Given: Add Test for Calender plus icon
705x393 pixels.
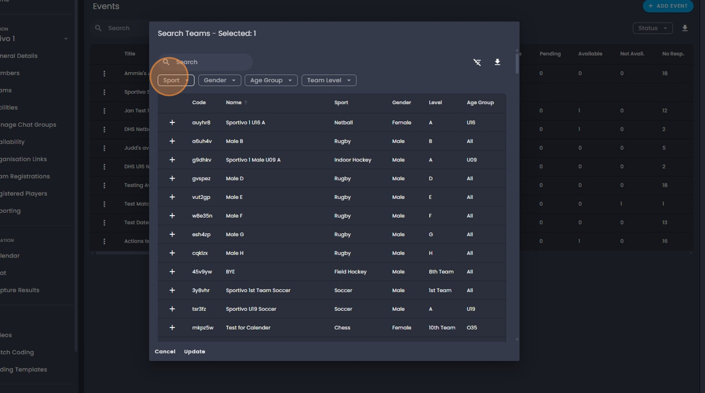Looking at the screenshot, I should point(172,327).
